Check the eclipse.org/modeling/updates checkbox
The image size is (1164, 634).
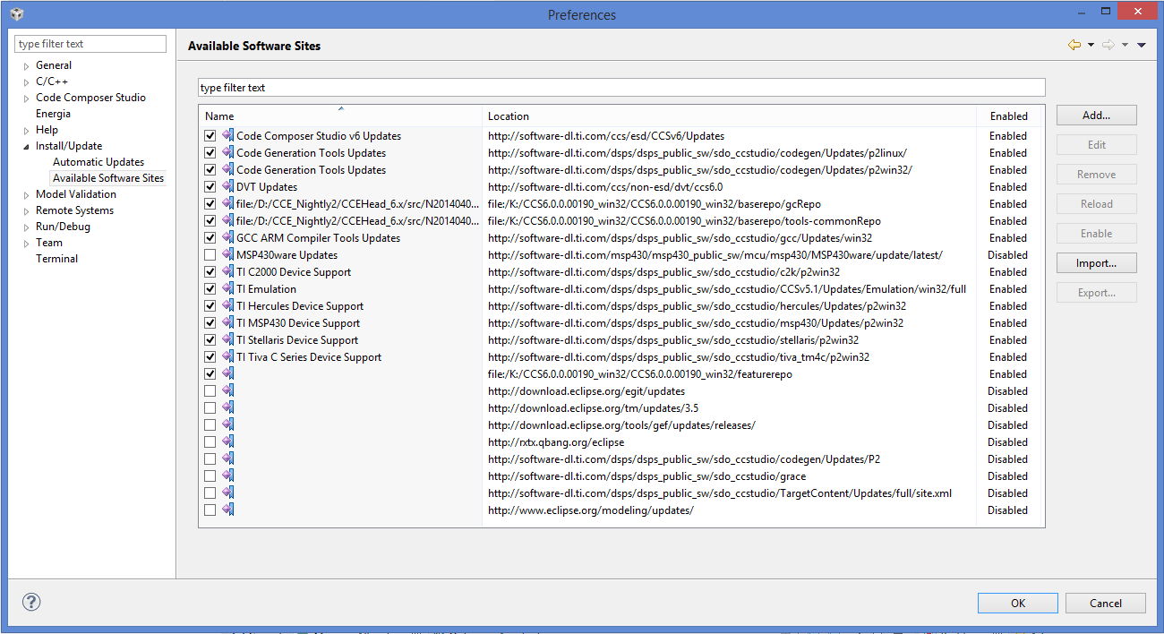coord(210,510)
